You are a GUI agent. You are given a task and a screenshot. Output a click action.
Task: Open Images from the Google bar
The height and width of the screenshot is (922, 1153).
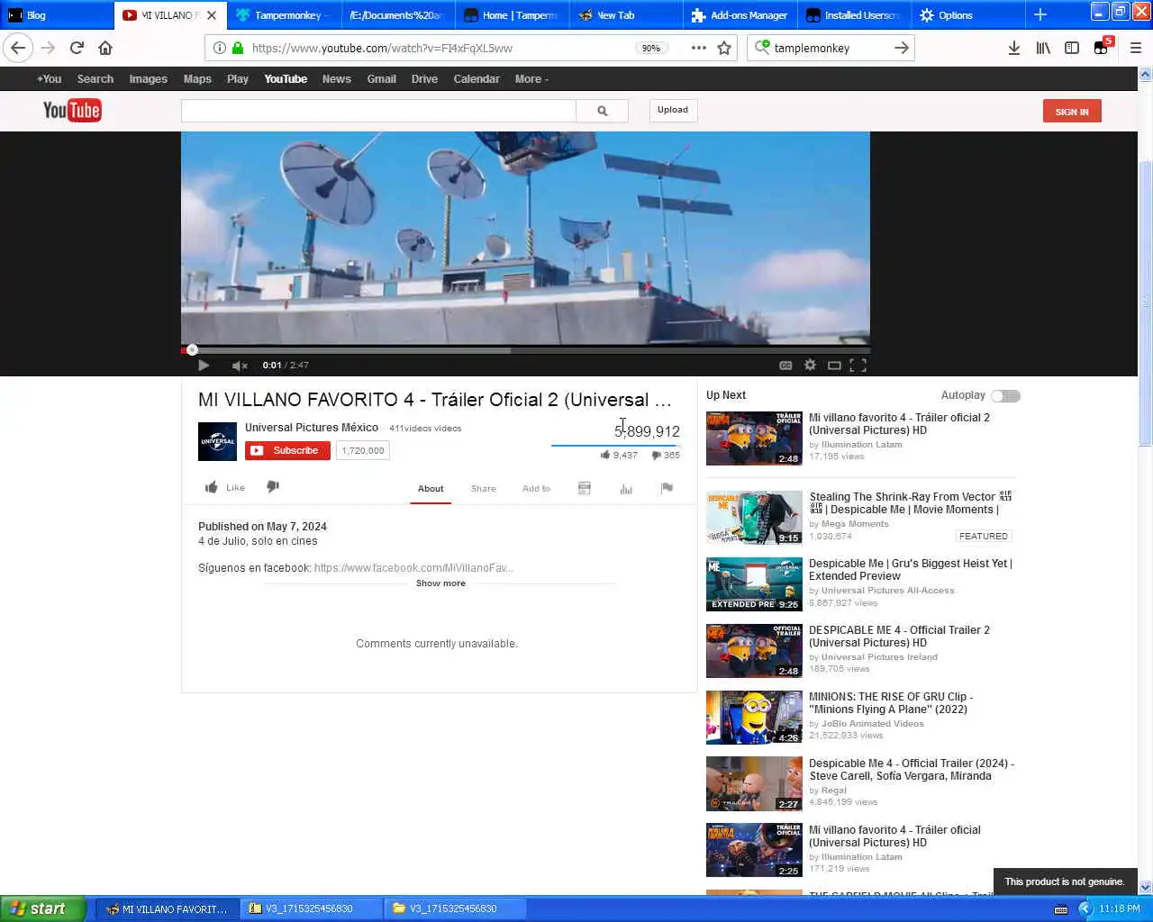pos(148,79)
